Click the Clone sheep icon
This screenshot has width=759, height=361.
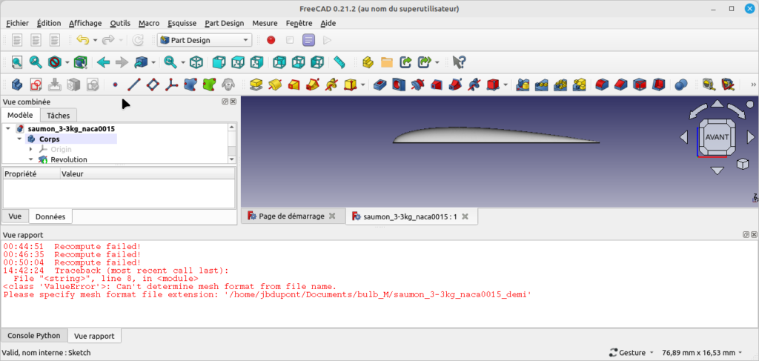pyautogui.click(x=228, y=85)
